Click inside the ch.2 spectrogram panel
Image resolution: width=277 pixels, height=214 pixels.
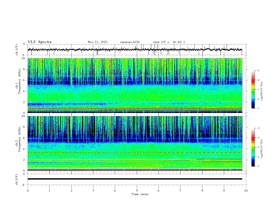click(135, 143)
